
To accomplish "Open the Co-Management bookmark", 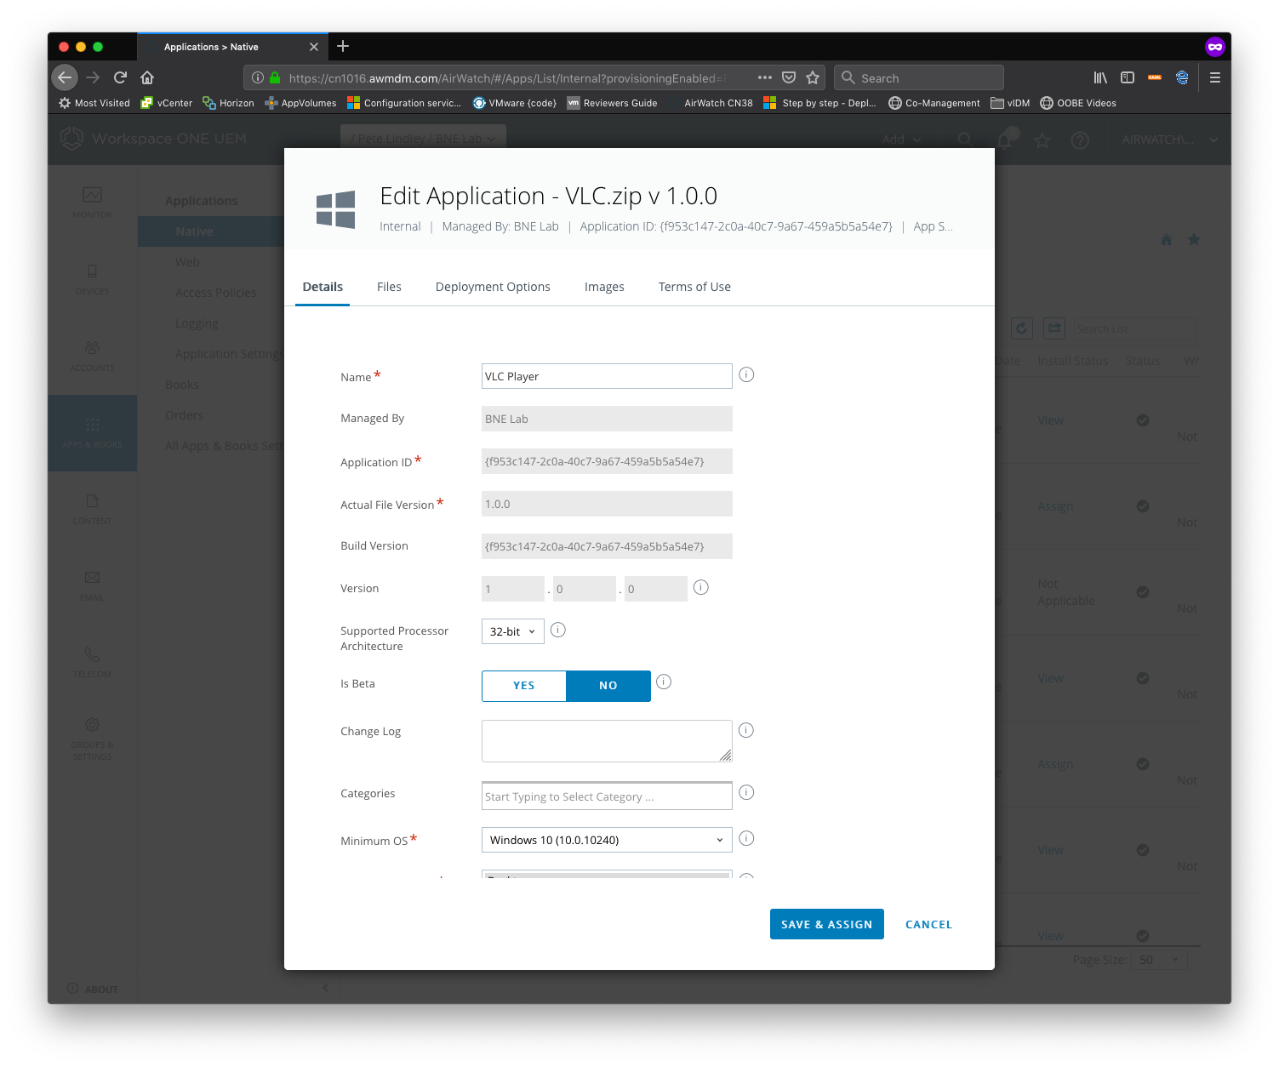I will 934,103.
